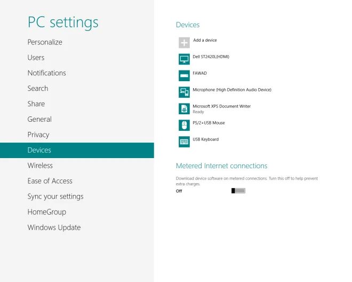This screenshot has width=352, height=282.
Task: Open Share settings
Action: click(x=36, y=104)
